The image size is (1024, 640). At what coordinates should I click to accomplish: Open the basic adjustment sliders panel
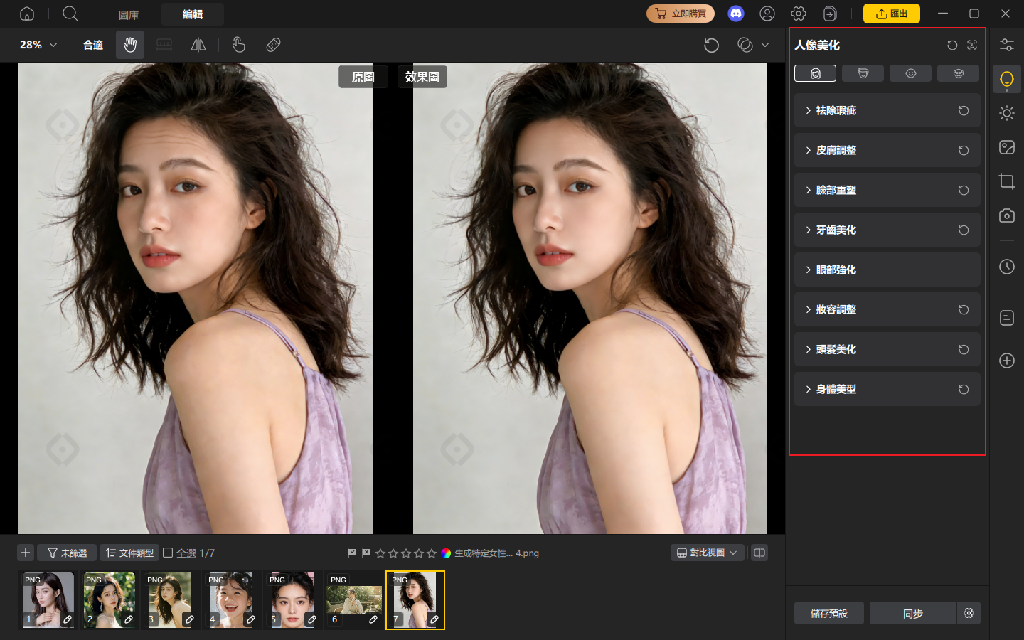pyautogui.click(x=1007, y=45)
